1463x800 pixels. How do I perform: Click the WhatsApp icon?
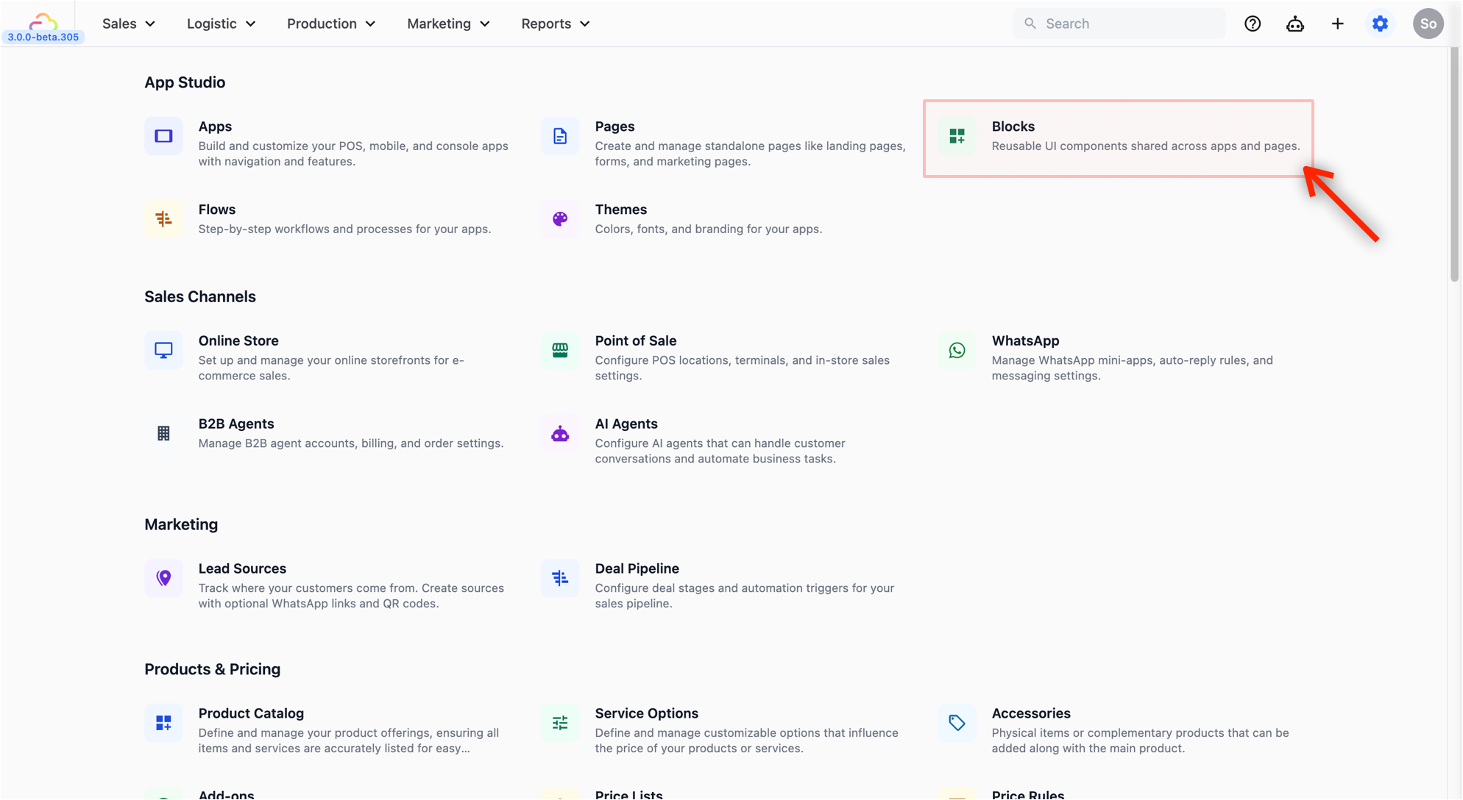click(957, 350)
